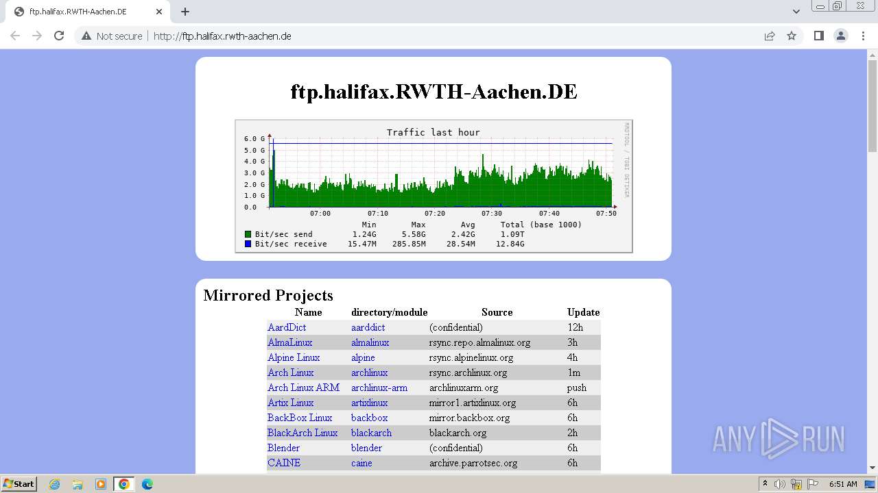This screenshot has height=493, width=878.
Task: Click the green Bit/sec send swatch
Action: click(x=248, y=234)
